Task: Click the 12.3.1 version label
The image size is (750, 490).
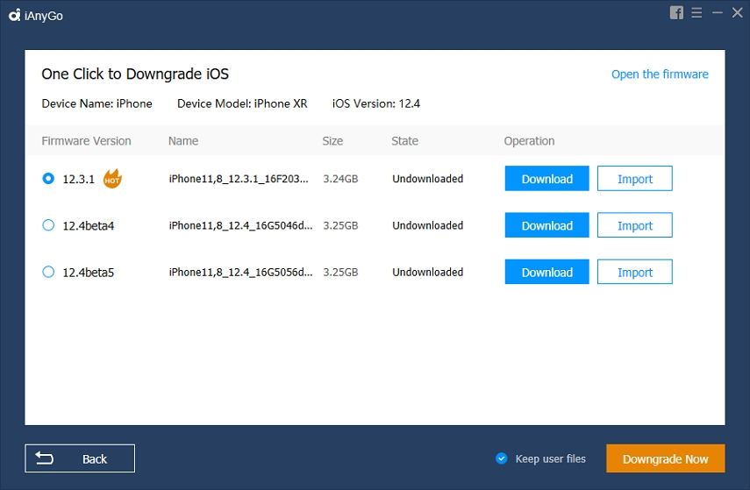Action: point(78,180)
